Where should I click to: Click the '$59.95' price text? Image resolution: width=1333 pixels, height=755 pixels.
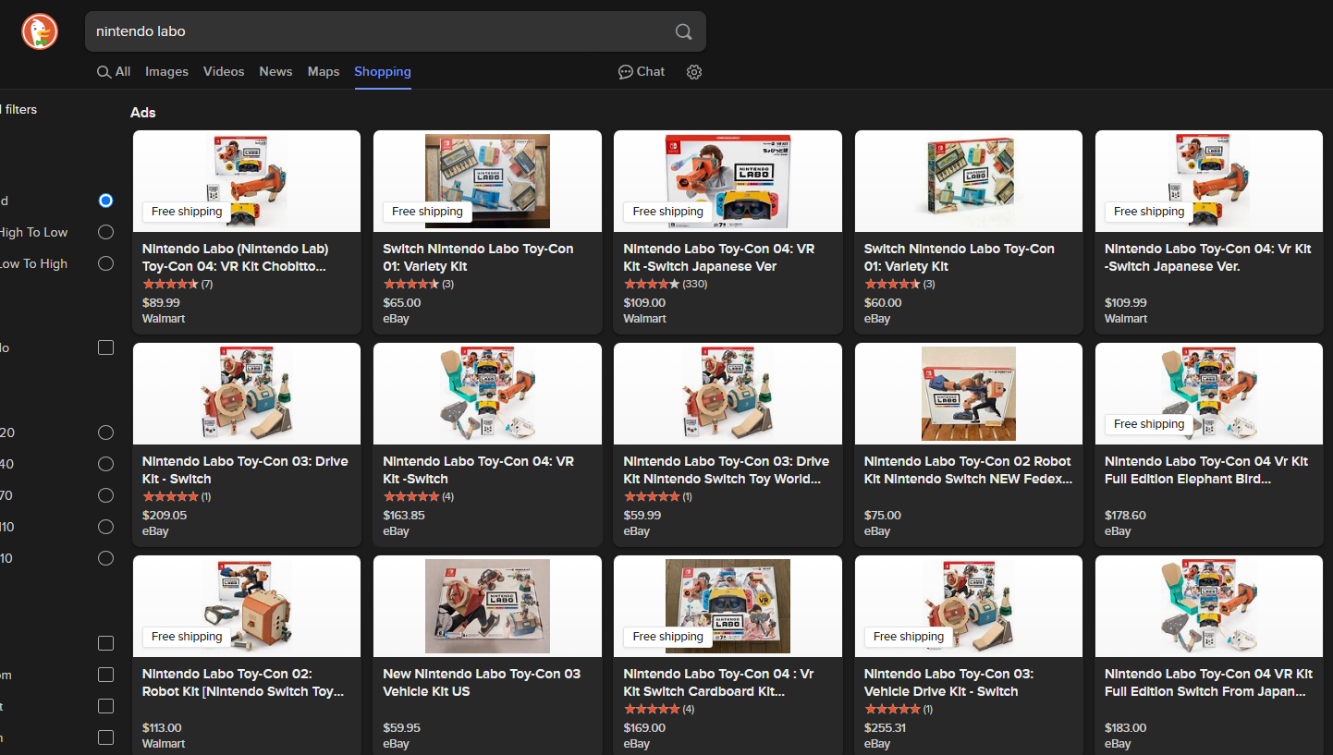pyautogui.click(x=402, y=727)
